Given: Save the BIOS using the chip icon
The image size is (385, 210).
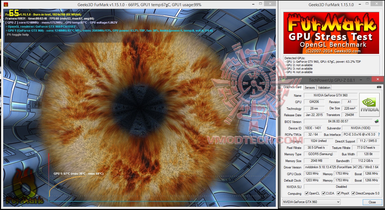Looking at the screenshot, I should (x=377, y=121).
